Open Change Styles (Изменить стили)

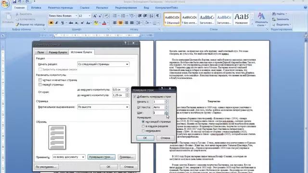point(261,19)
